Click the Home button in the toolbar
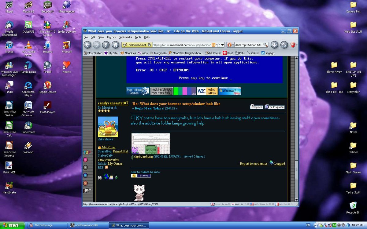The height and width of the screenshot is (229, 367). (115, 45)
